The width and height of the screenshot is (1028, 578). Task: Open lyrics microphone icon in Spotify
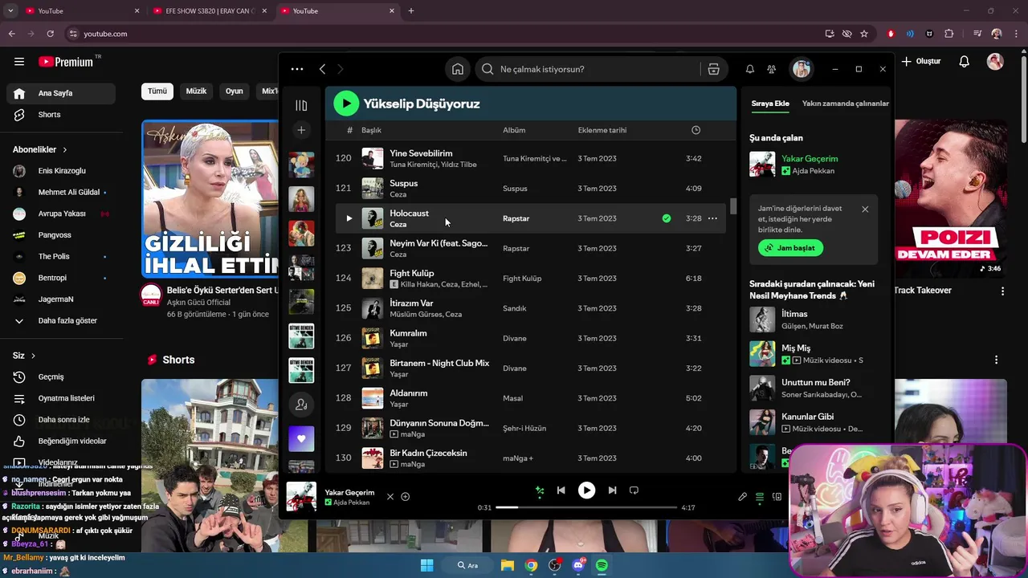point(742,497)
